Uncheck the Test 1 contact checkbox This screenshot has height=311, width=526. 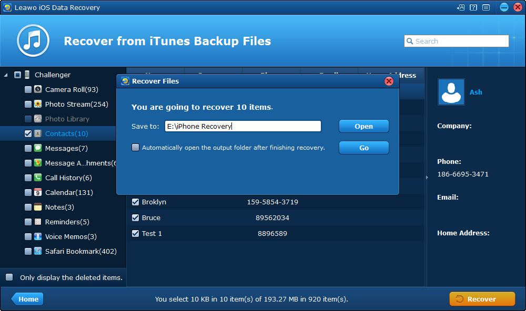135,233
